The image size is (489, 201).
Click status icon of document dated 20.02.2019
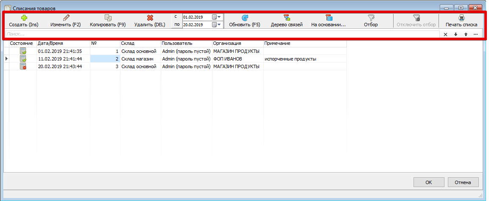[23, 66]
